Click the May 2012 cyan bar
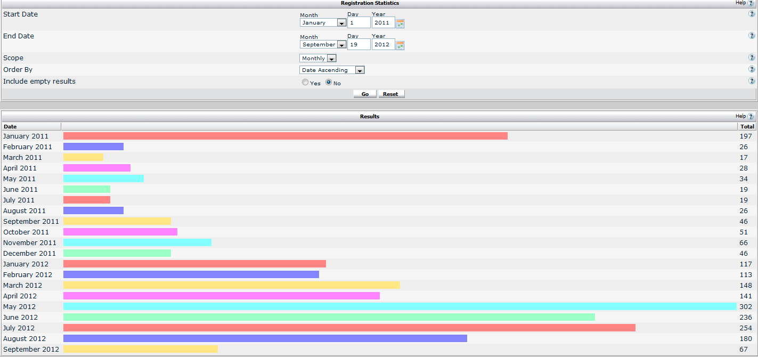This screenshot has height=357, width=758. click(x=400, y=306)
